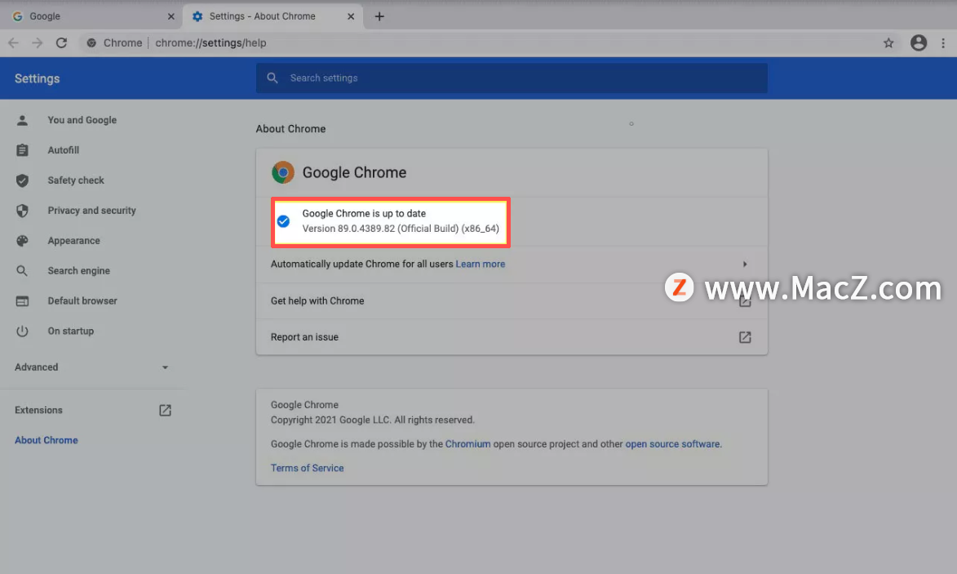Click the browser back arrow

[13, 42]
